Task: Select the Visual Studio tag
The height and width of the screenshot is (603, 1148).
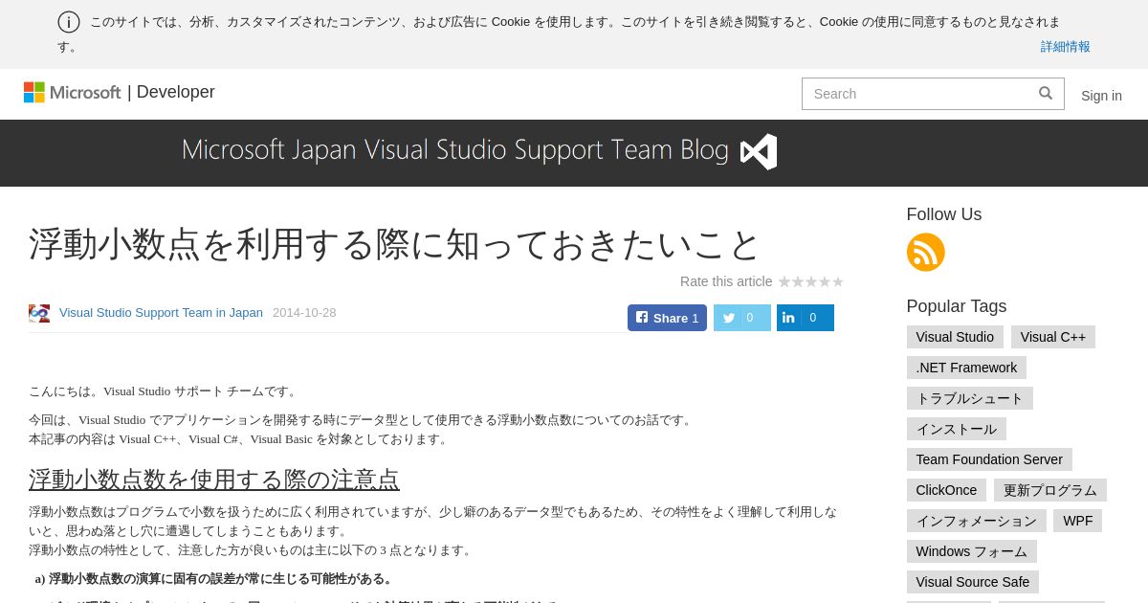Action: [x=955, y=337]
